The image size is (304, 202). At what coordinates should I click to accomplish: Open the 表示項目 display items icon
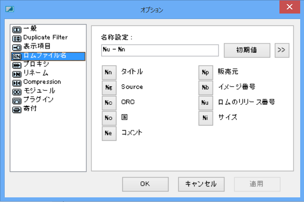17,47
